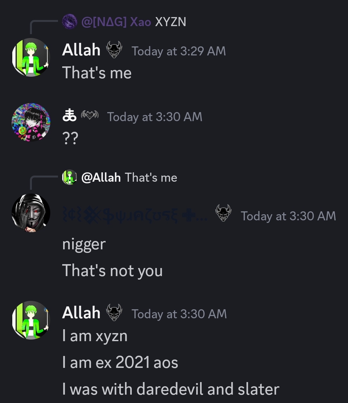Viewport: 348px width, 403px height.
Task: Open the green-haired avatar beside the 'I am xyzn' message
Action: coord(31,320)
